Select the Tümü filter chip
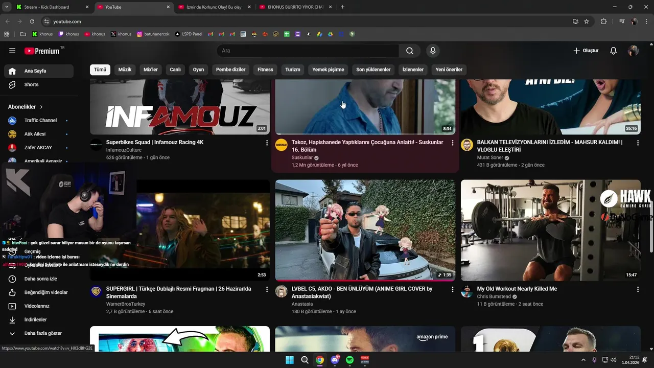 [100, 70]
